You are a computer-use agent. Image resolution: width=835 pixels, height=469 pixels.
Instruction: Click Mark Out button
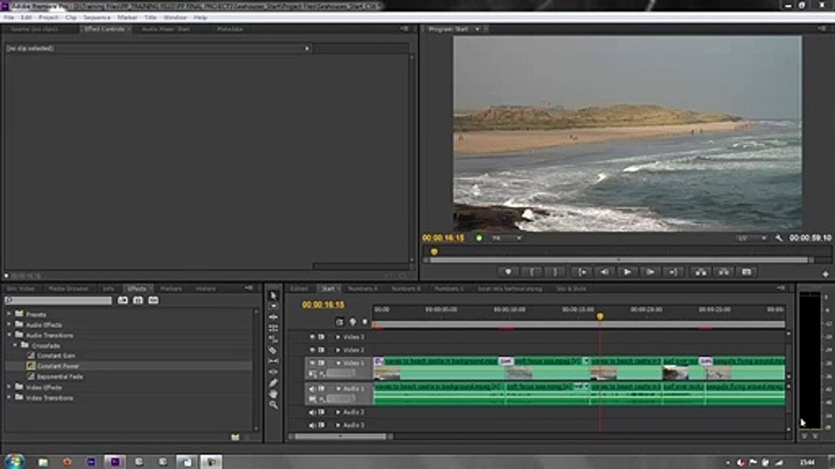[555, 272]
